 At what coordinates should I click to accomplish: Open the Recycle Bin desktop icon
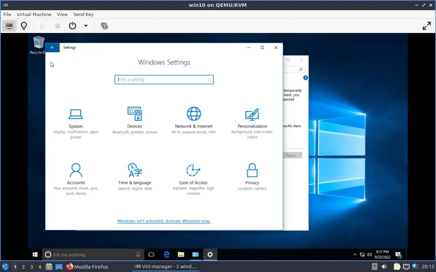(x=38, y=45)
